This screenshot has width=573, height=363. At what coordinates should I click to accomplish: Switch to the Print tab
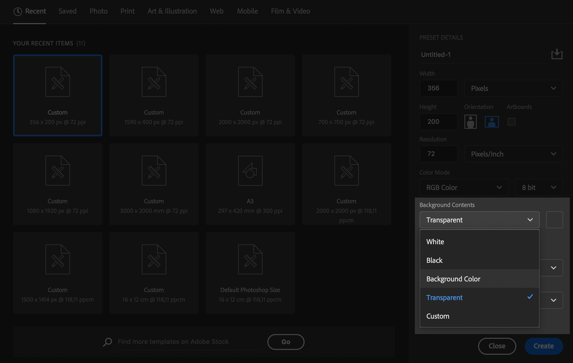coord(127,11)
